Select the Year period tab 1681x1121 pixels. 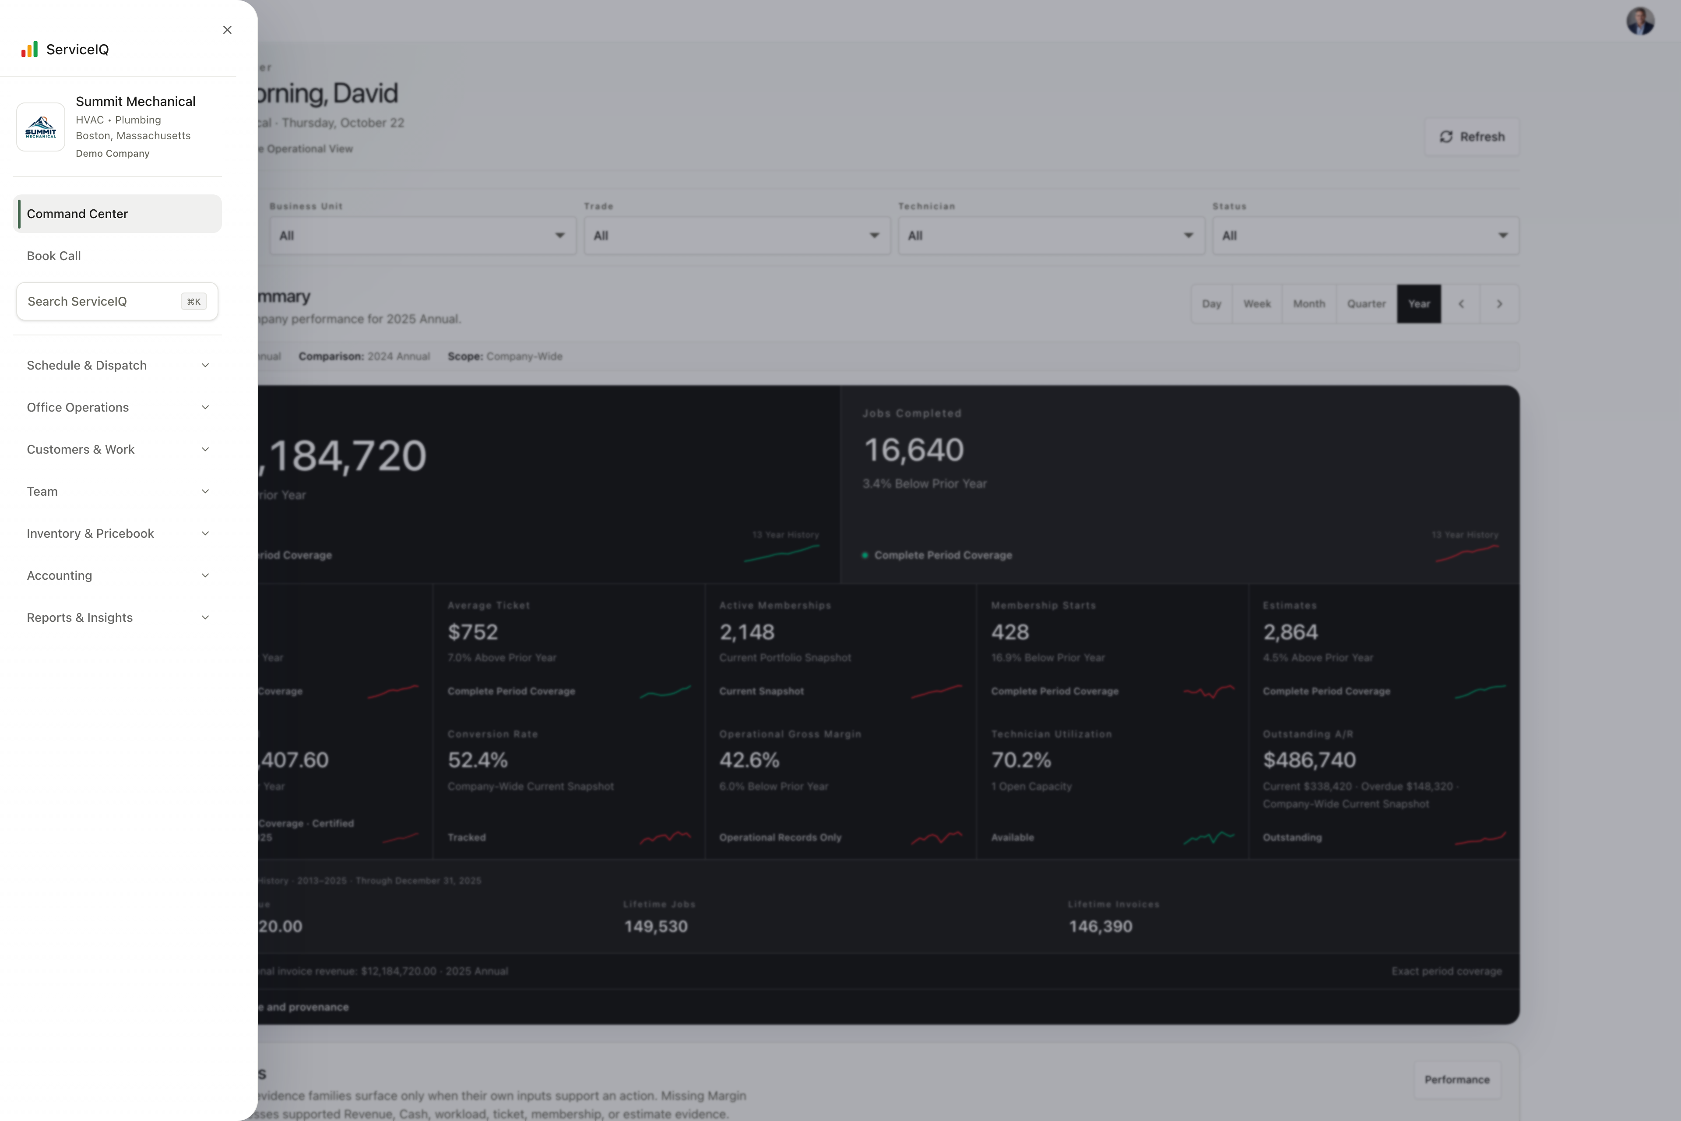pyautogui.click(x=1419, y=304)
